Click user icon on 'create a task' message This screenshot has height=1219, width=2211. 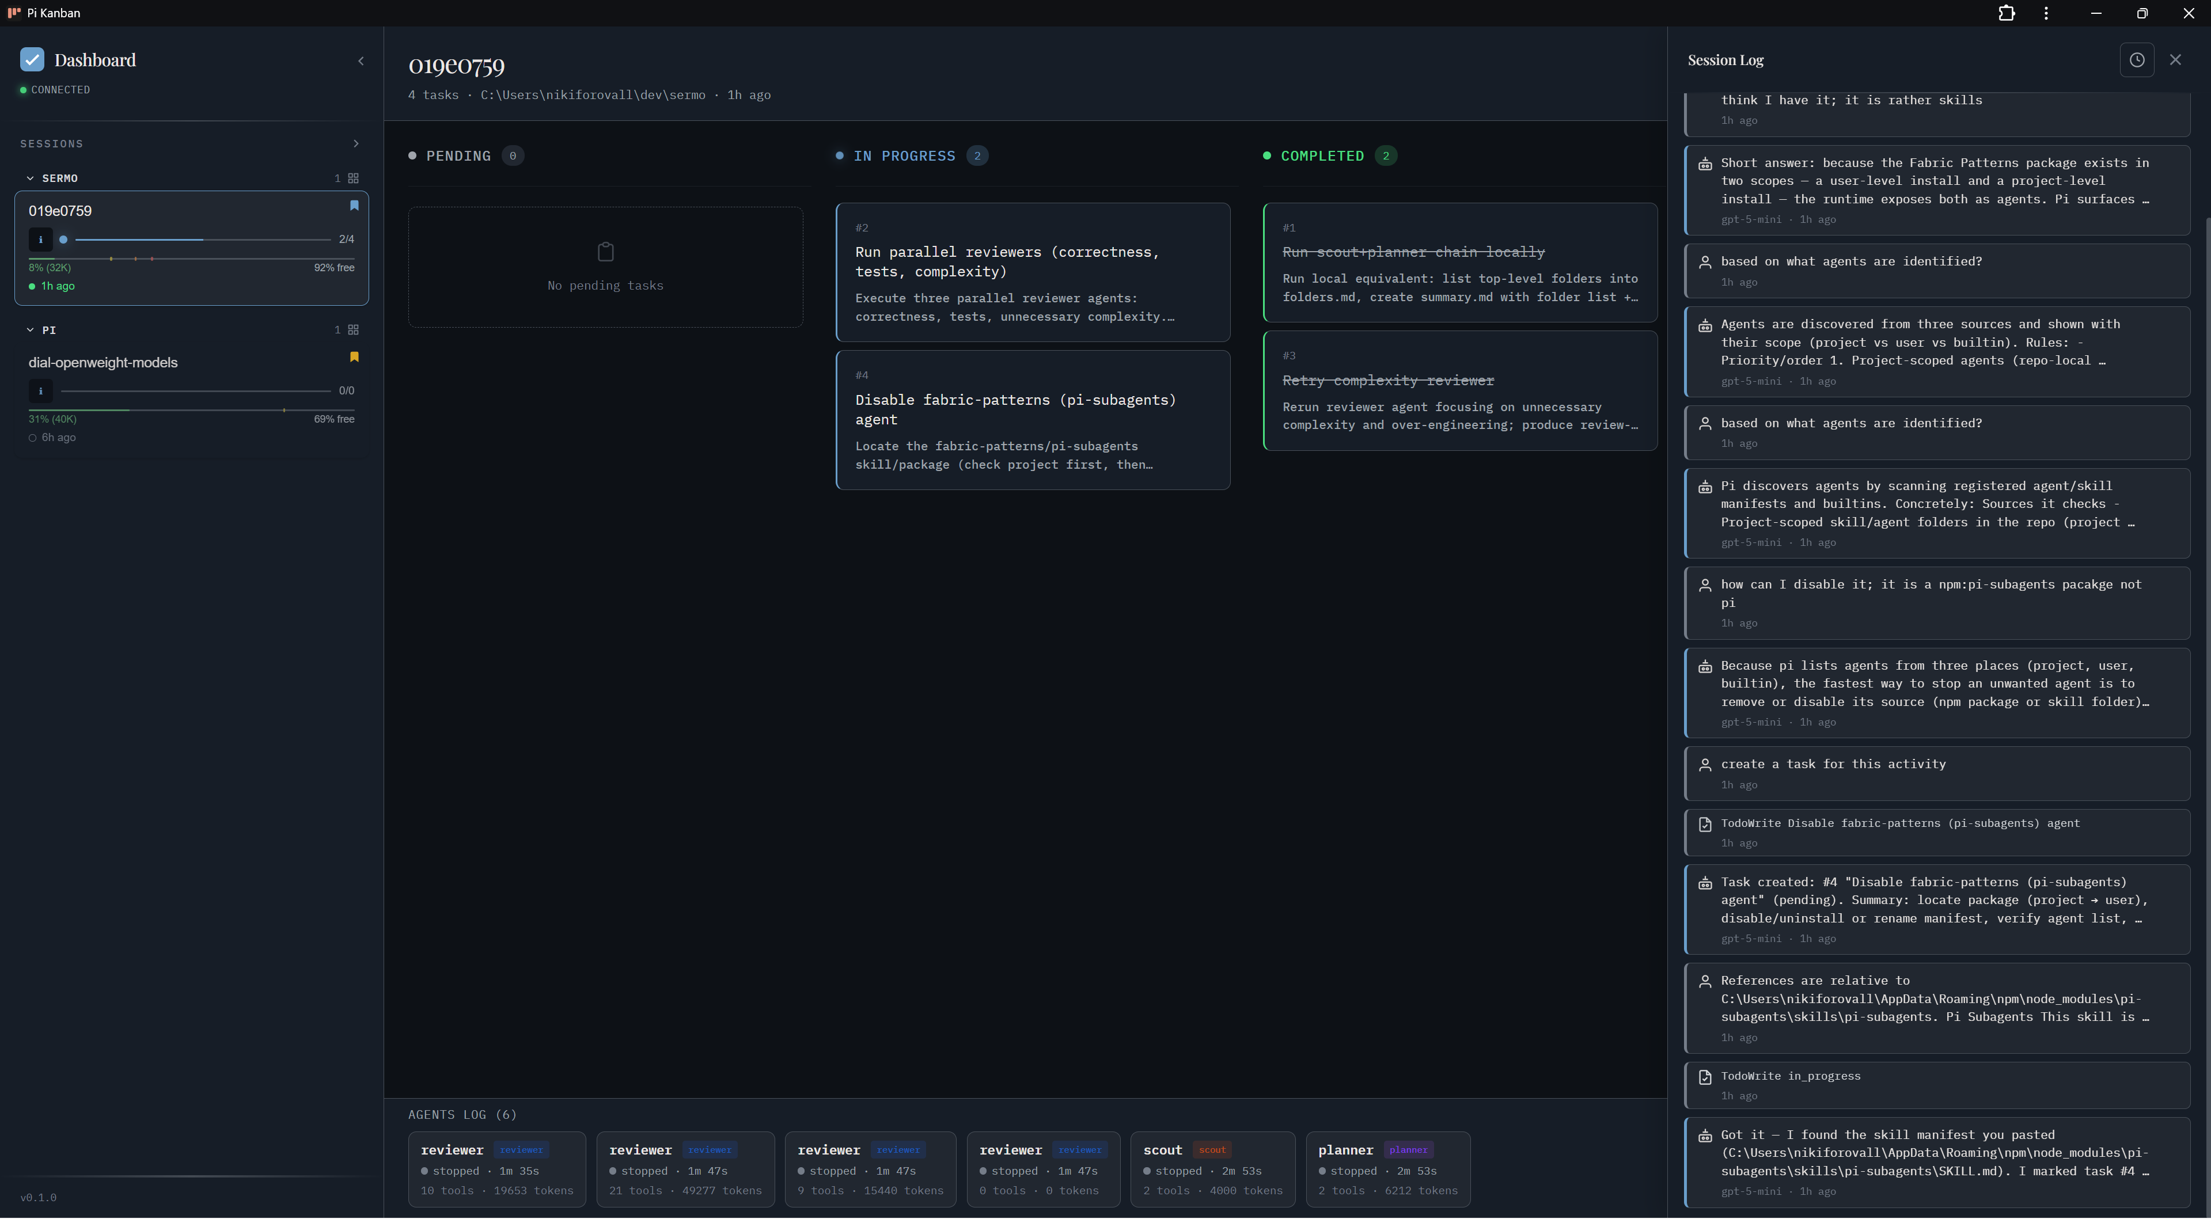1705,765
